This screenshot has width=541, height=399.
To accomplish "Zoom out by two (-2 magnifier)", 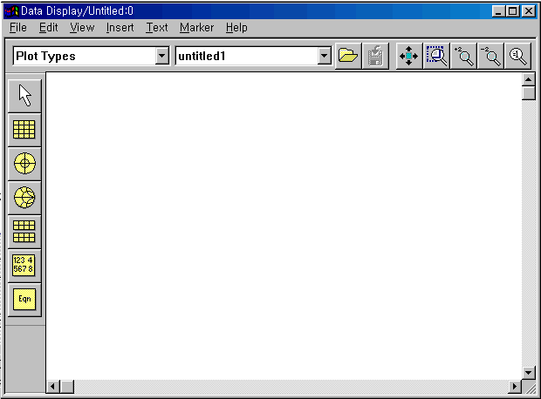I will click(490, 56).
